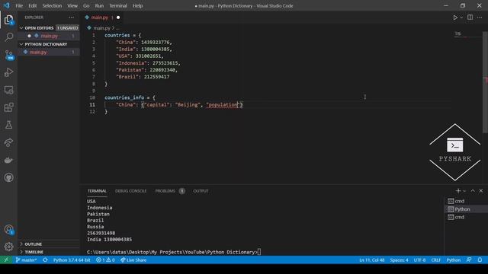Start Live Share from status bar
Image resolution: width=488 pixels, height=274 pixels.
coord(133,260)
